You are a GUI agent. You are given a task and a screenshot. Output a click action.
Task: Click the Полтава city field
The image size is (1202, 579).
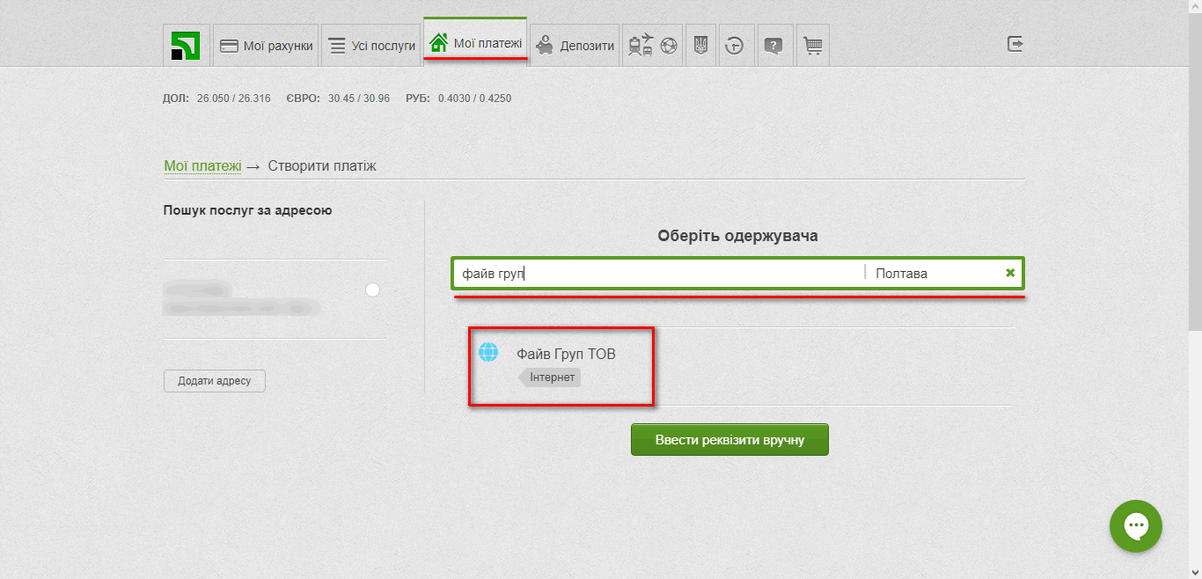(934, 274)
